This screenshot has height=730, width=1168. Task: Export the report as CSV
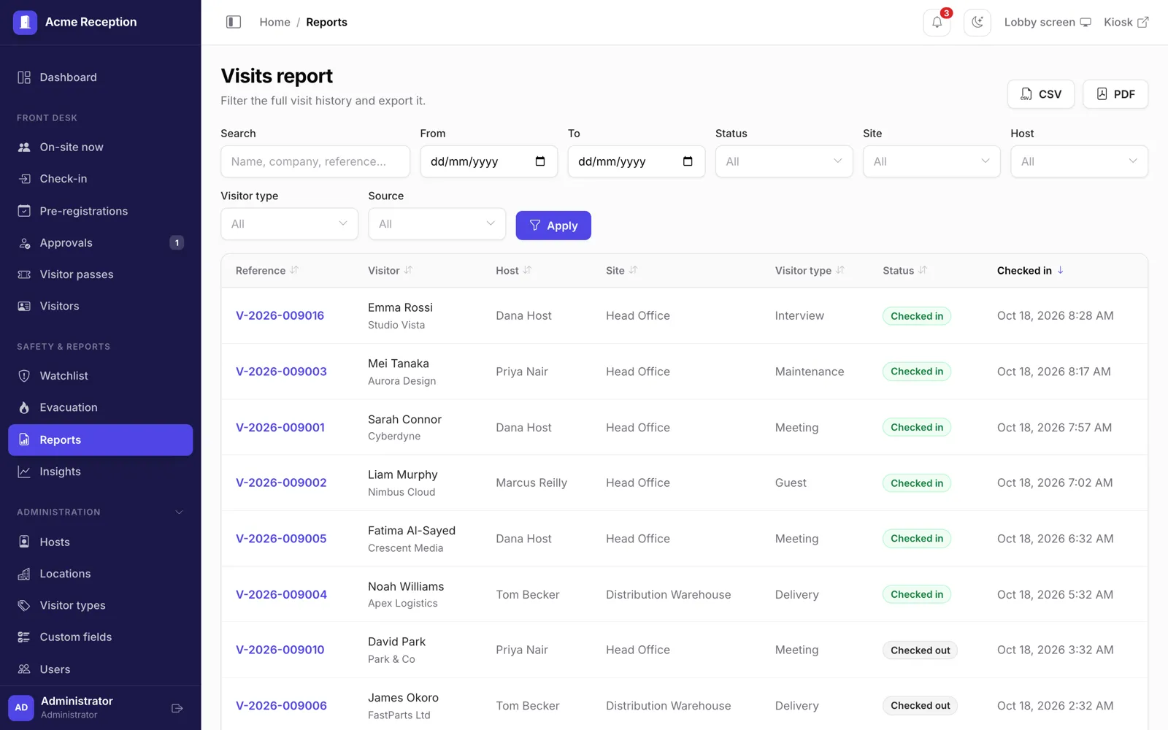[x=1041, y=94]
